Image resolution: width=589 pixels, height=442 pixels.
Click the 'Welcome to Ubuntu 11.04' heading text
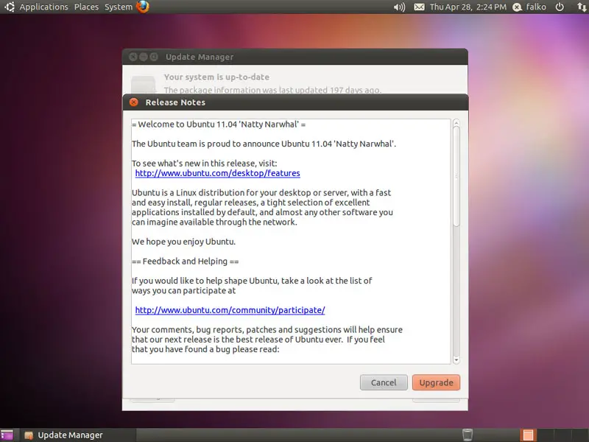(219, 124)
